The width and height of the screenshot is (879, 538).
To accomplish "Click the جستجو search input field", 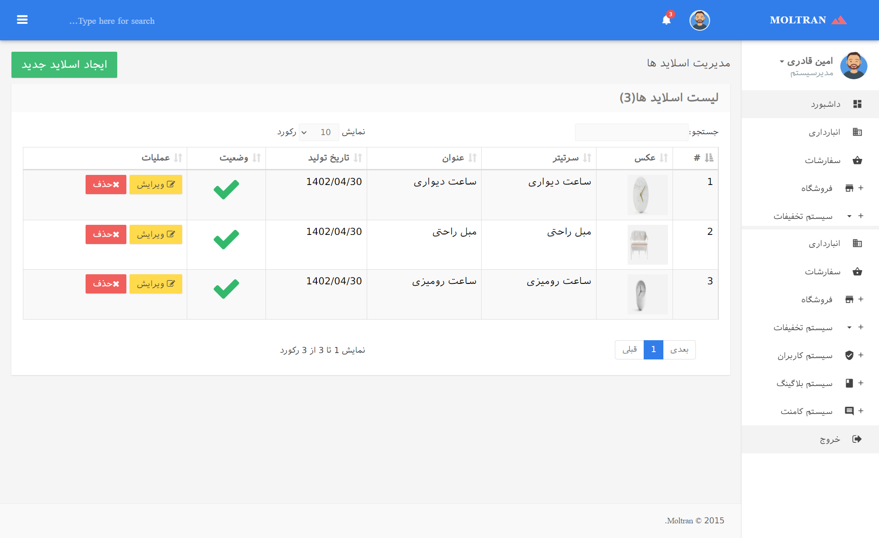I will click(x=631, y=132).
